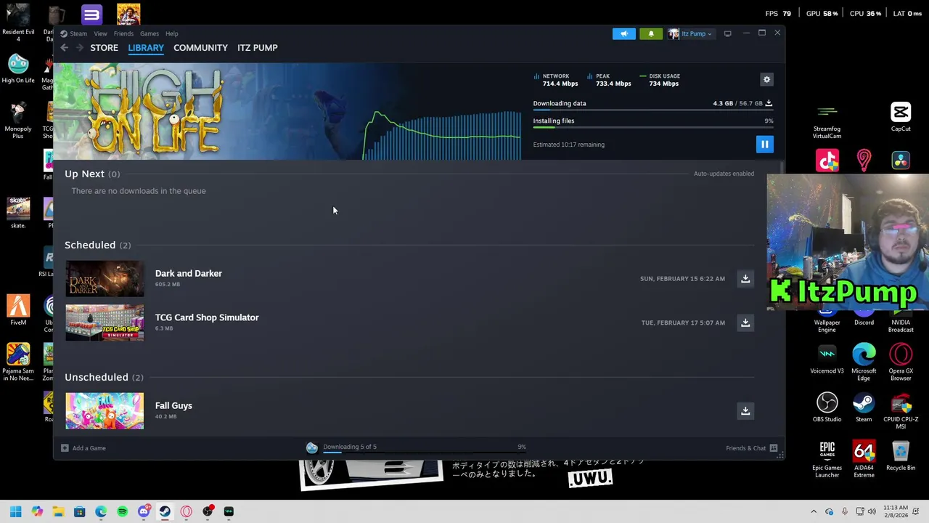Screen dimensions: 929x523
Task: Switch to the STORE tab
Action: pyautogui.click(x=105, y=48)
